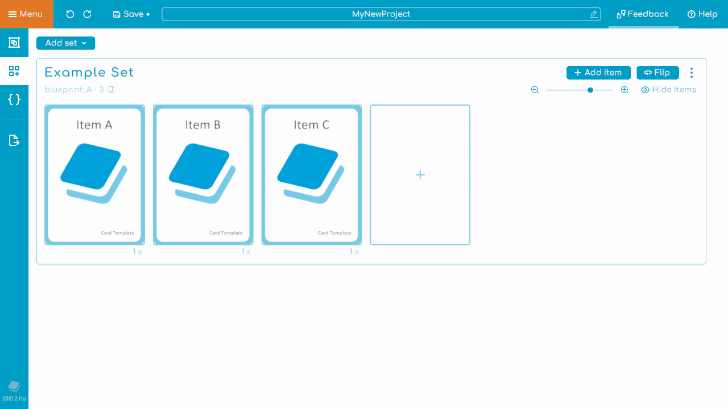This screenshot has height=409, width=728.
Task: Click the Add item button
Action: [x=598, y=73]
